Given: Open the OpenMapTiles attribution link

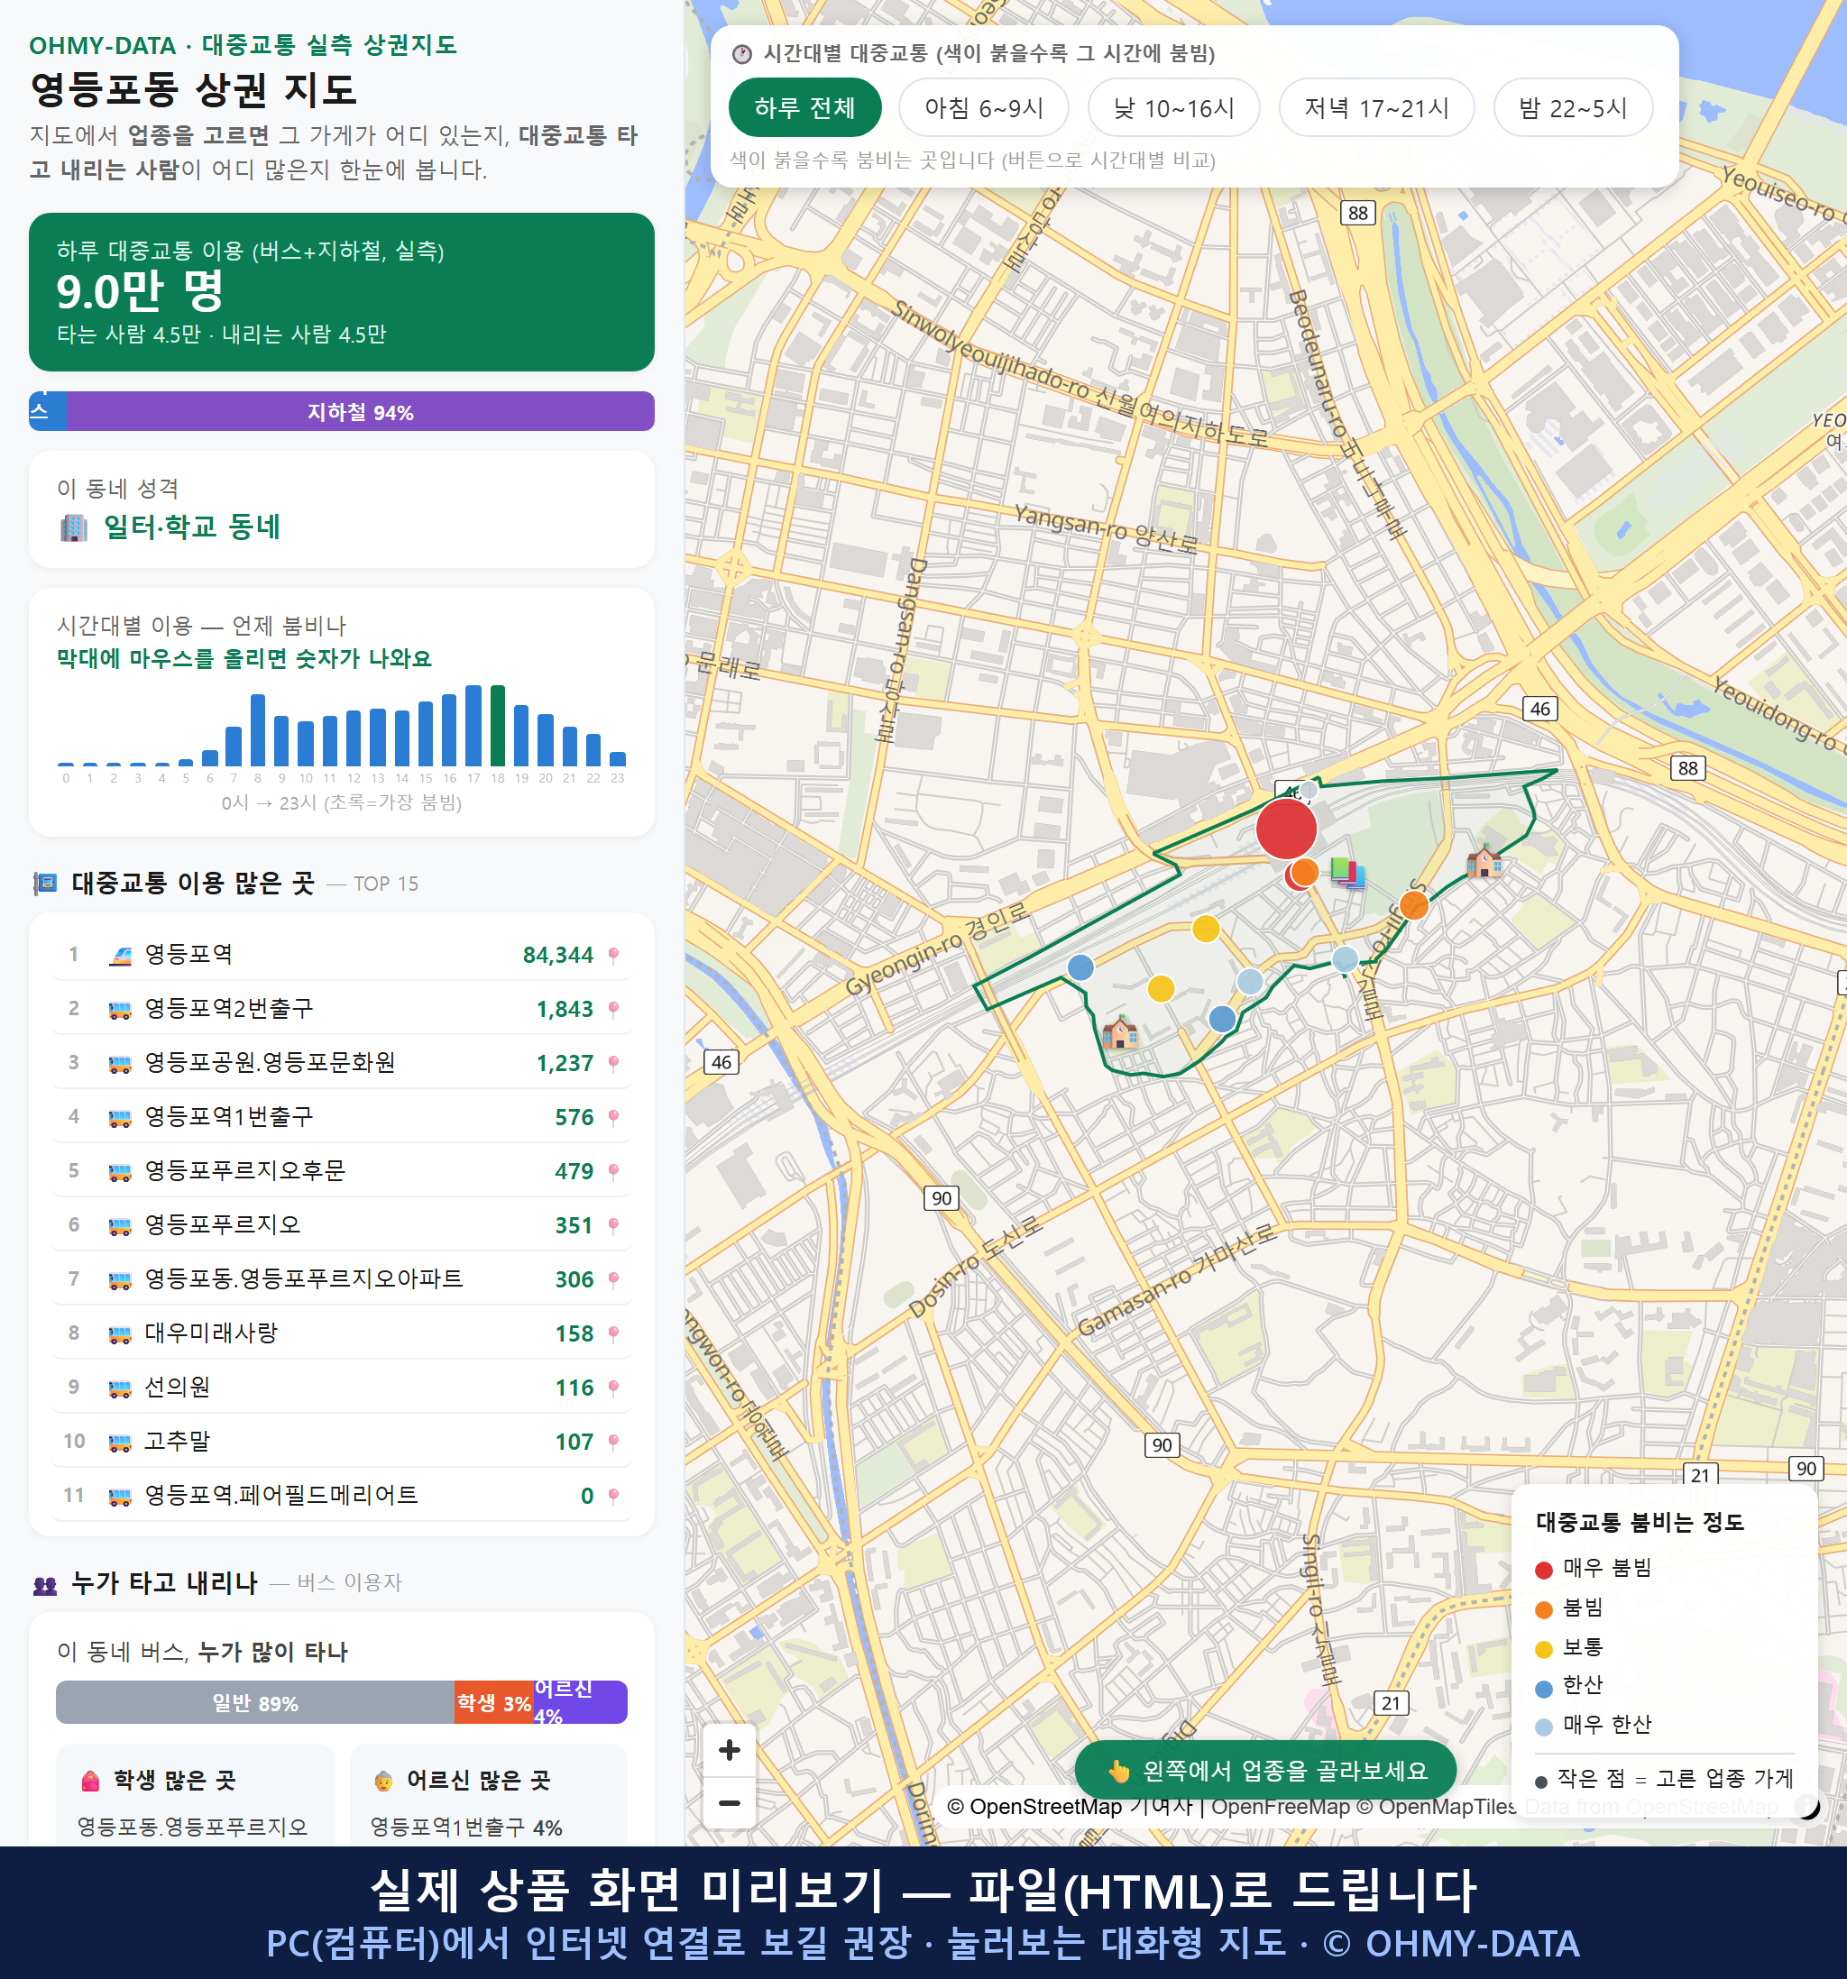Looking at the screenshot, I should (x=1437, y=1806).
